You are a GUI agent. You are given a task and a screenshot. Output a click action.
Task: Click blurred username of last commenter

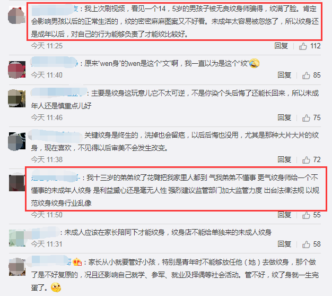[x=51, y=262]
